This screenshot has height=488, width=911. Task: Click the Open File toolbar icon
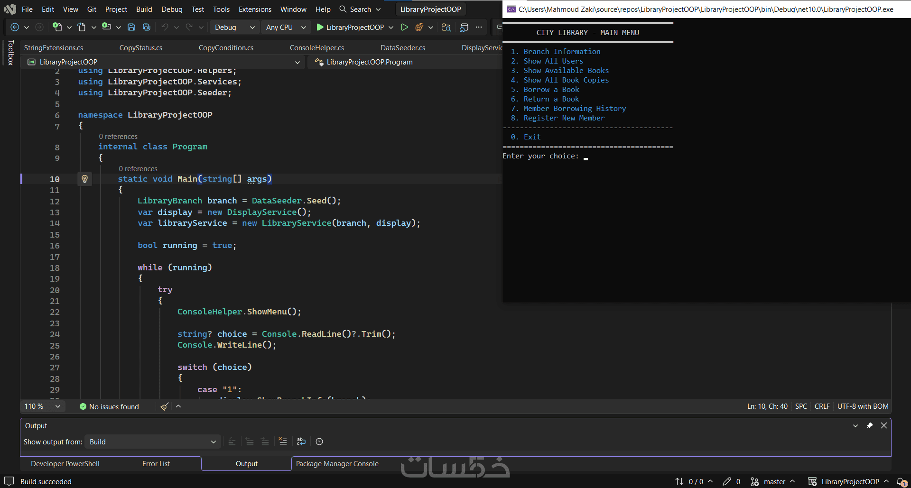pos(82,28)
